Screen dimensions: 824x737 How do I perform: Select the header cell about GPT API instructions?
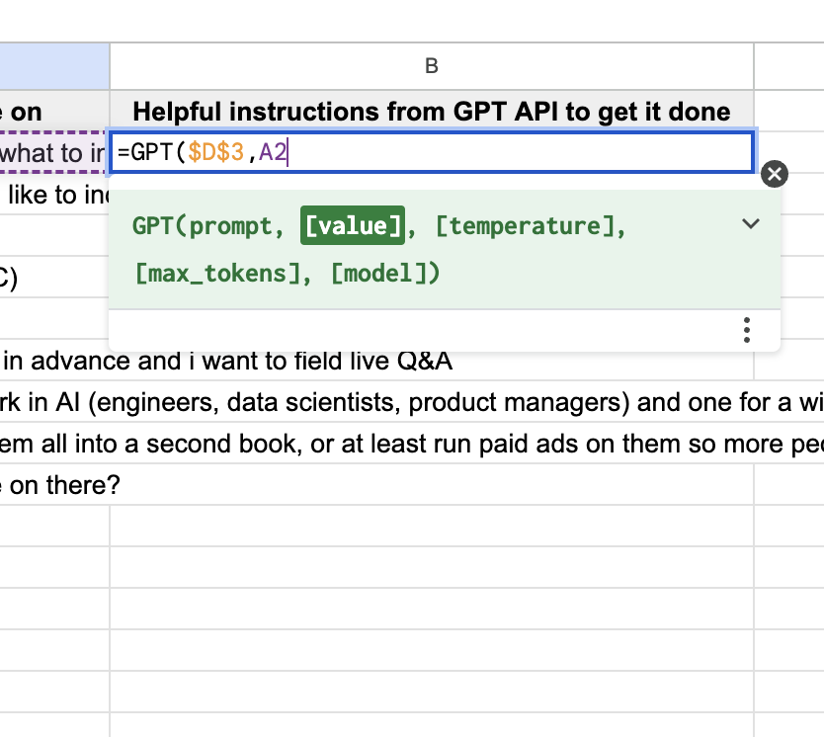pyautogui.click(x=430, y=111)
